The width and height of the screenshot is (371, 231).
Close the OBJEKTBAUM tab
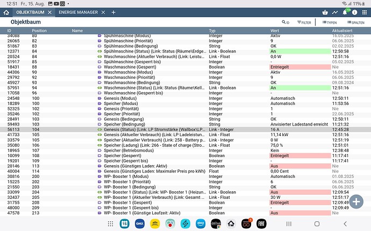coord(49,12)
